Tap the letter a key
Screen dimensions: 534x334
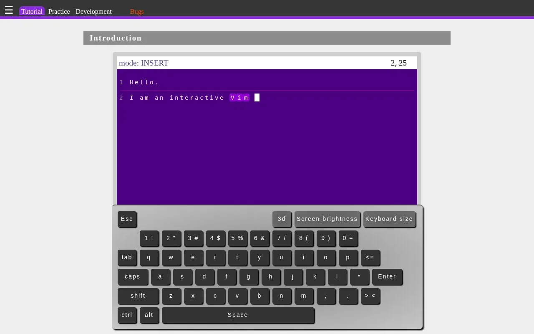coord(160,277)
